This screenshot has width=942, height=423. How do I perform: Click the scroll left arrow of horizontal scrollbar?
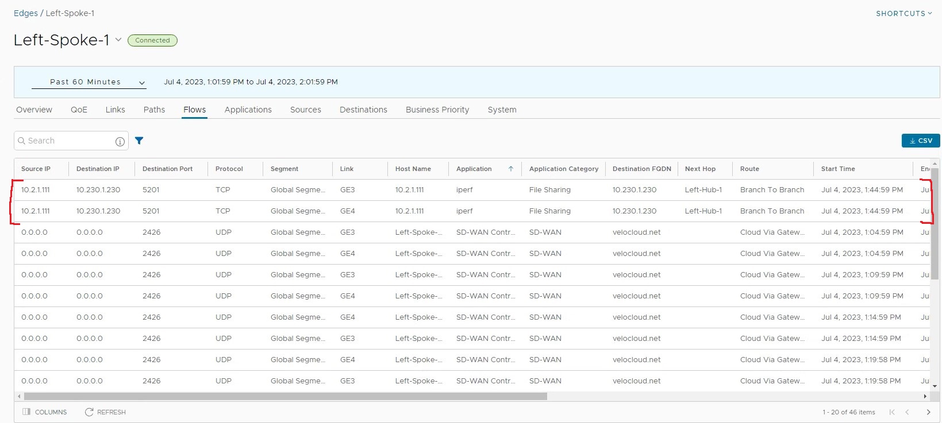[x=19, y=396]
